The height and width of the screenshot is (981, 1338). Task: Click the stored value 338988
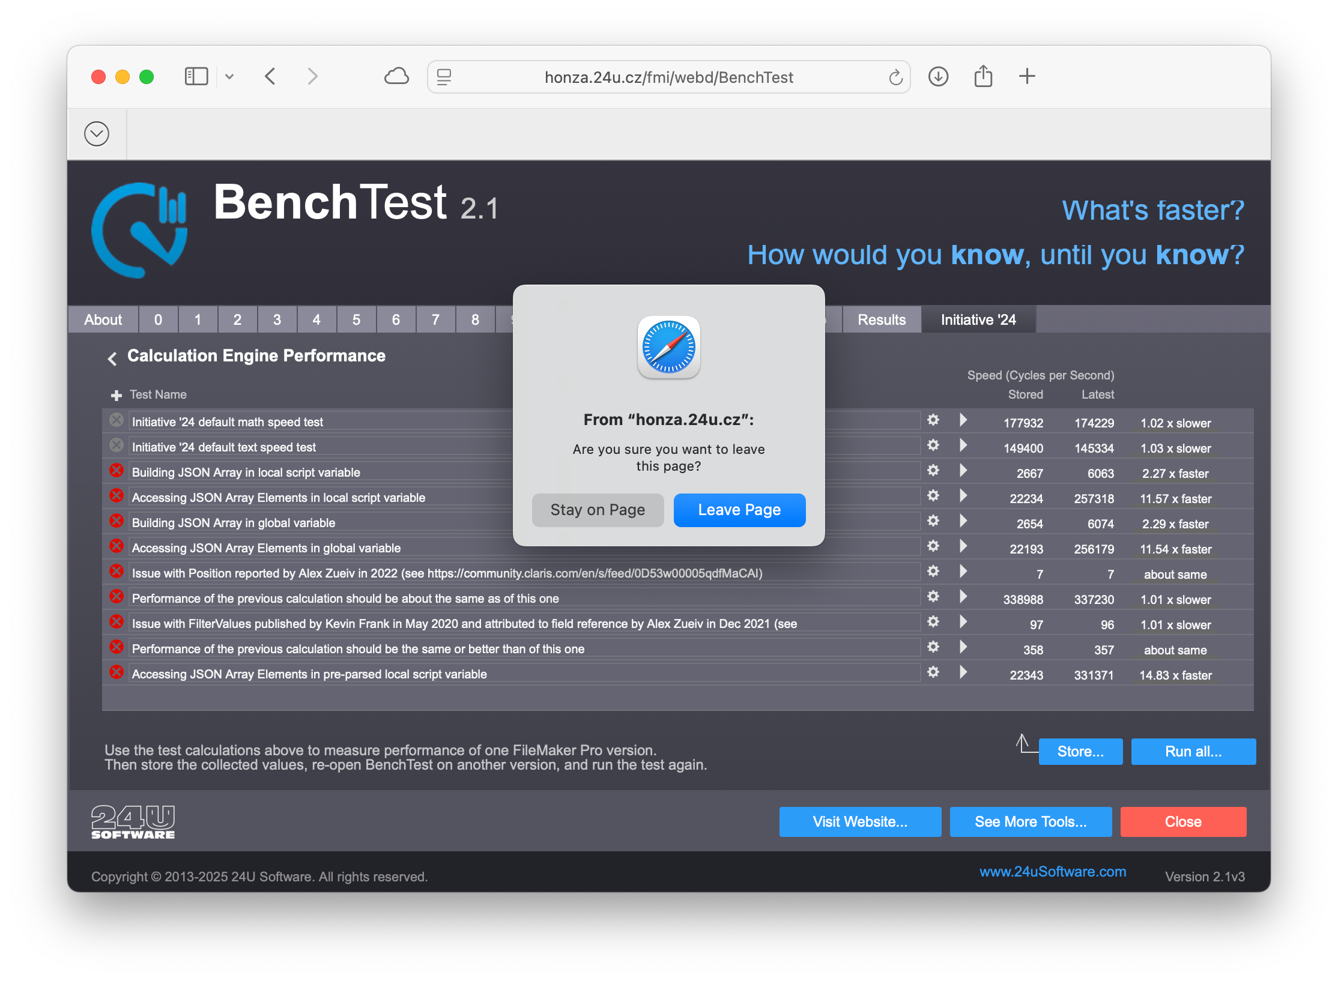click(x=1023, y=600)
